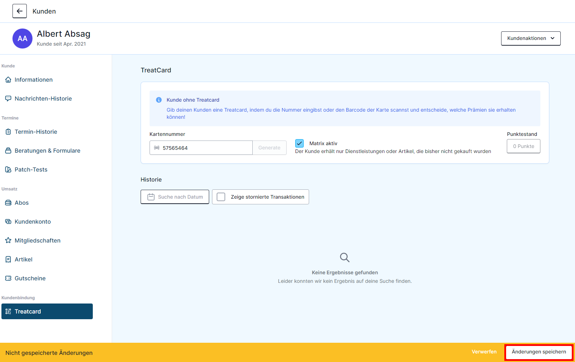Image resolution: width=575 pixels, height=362 pixels.
Task: Open Gutscheine section
Action: click(47, 278)
